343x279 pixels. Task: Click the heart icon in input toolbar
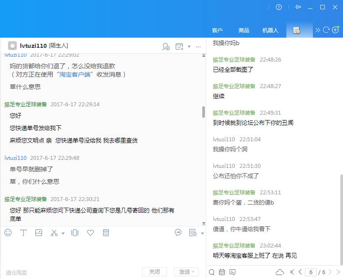[x=90, y=232]
